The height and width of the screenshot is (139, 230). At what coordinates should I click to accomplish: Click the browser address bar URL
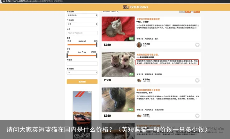pos(35,1)
